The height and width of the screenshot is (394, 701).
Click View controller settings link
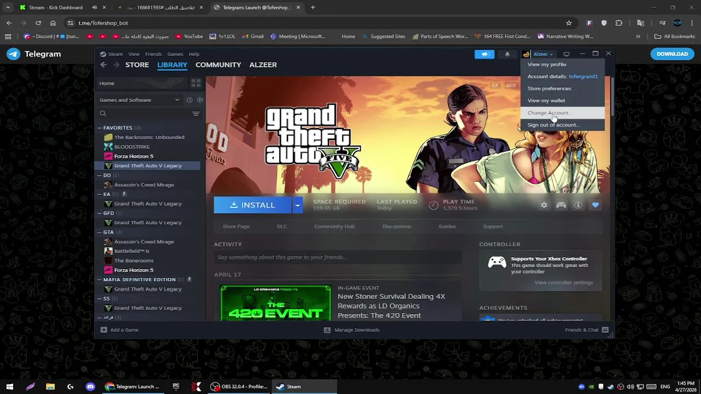(x=564, y=282)
